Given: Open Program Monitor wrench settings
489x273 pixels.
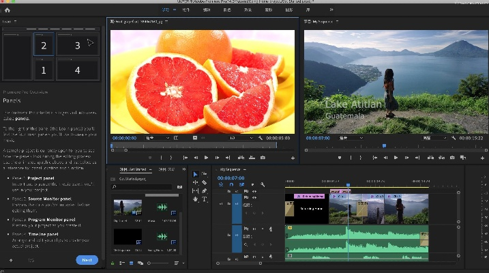Looking at the screenshot, I should tap(454, 138).
